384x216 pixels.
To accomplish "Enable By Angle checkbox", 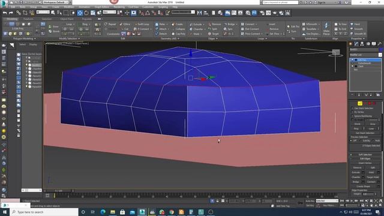I will tap(352, 120).
